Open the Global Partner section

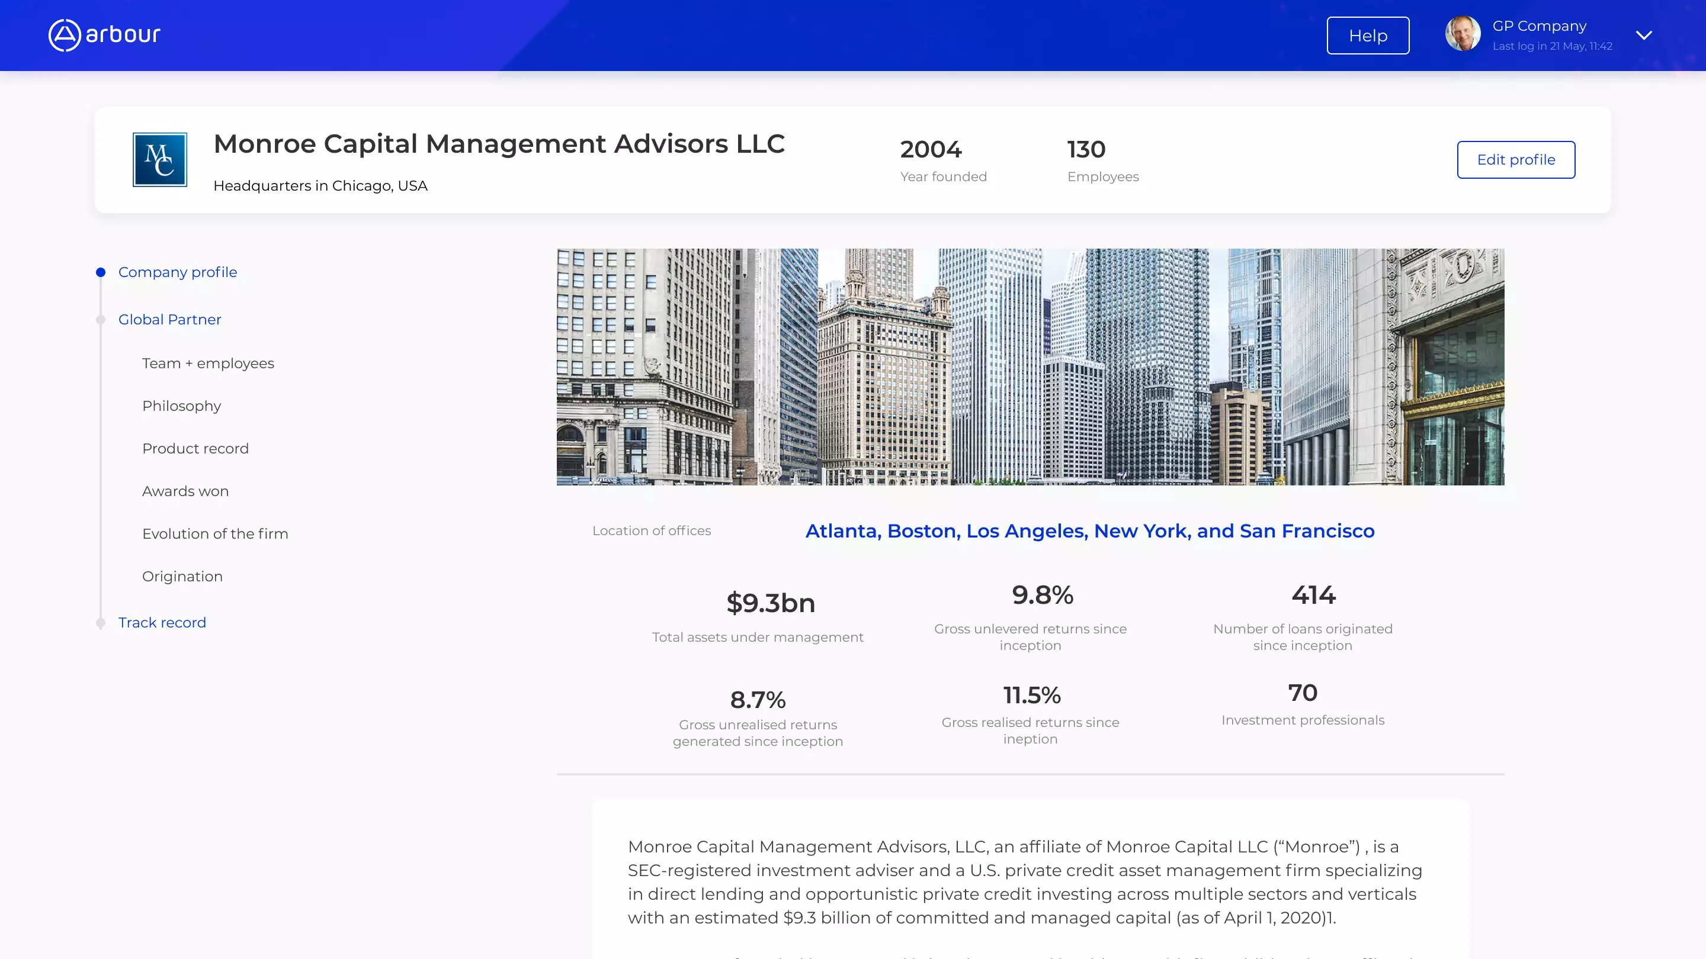169,320
